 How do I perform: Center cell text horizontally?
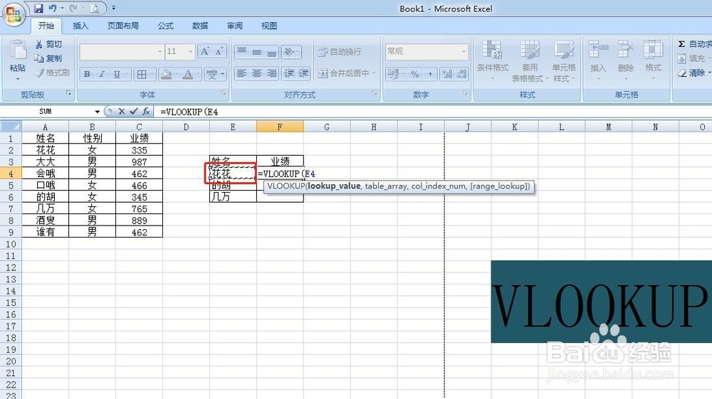[x=256, y=73]
